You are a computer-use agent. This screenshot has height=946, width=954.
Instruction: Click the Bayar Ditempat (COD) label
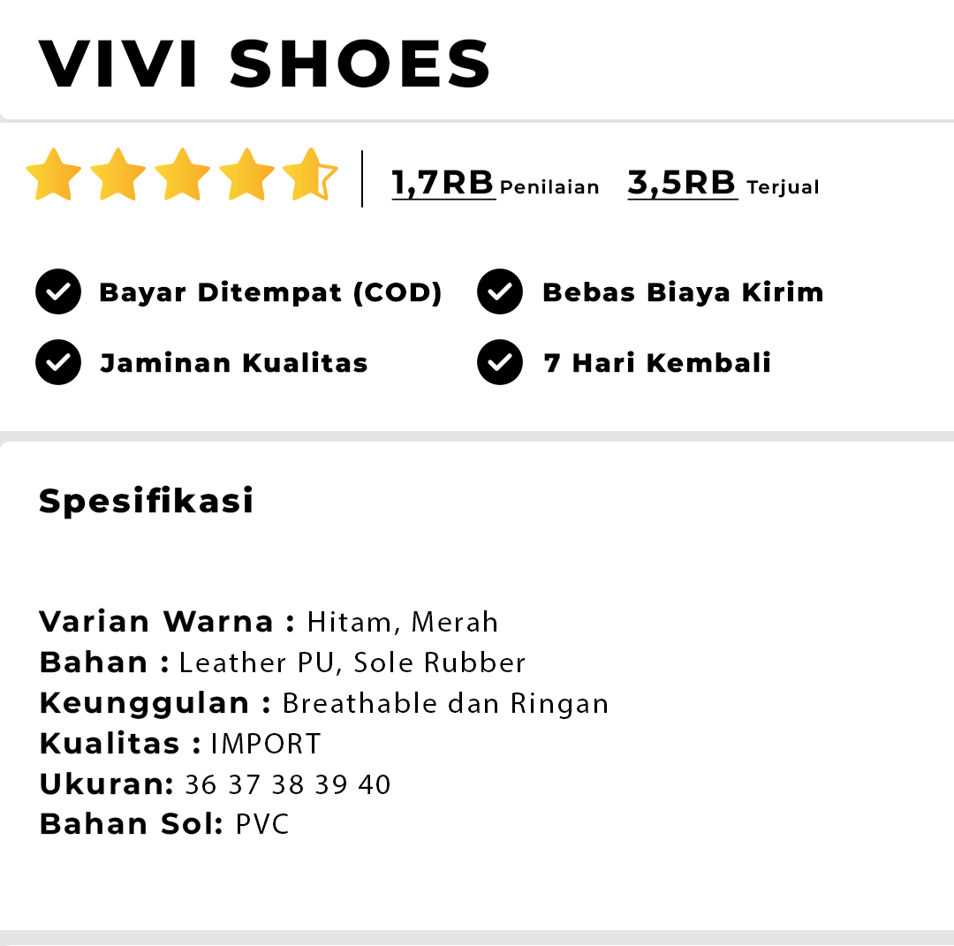tap(270, 292)
